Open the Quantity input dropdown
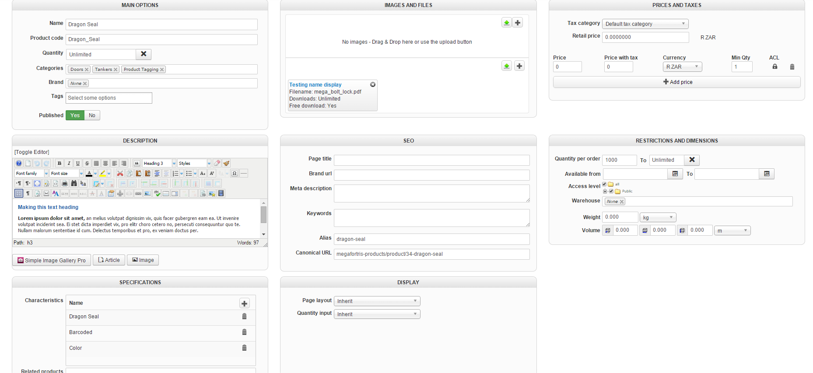The image size is (813, 373). click(377, 314)
